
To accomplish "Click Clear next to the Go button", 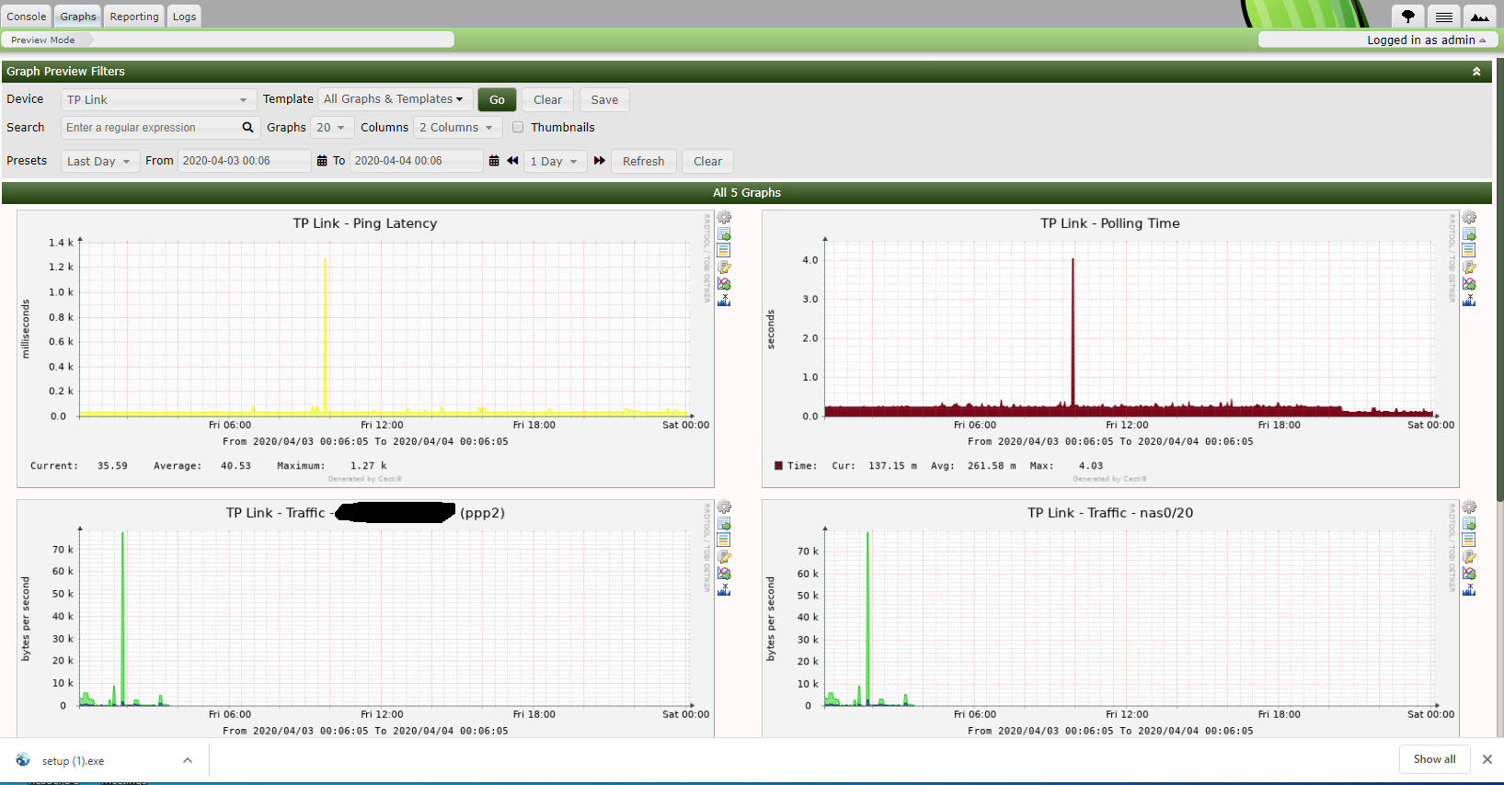I will tap(547, 99).
